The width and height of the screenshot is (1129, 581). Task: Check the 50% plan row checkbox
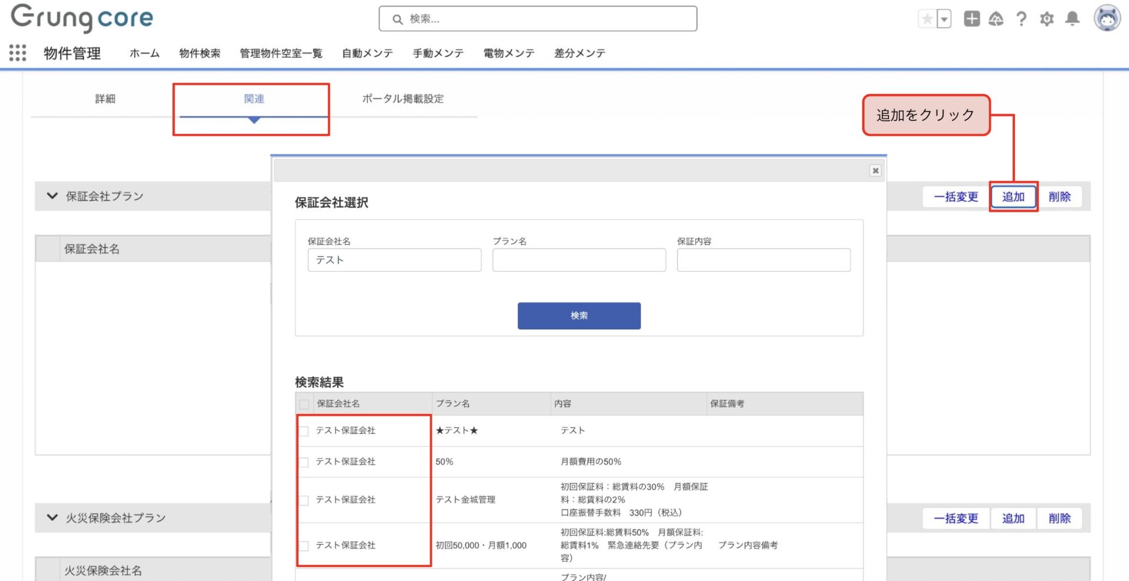(x=304, y=462)
